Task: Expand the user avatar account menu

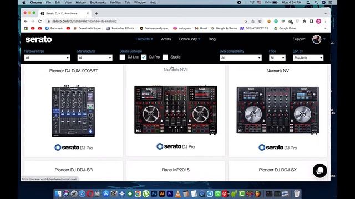Action: tap(319, 39)
